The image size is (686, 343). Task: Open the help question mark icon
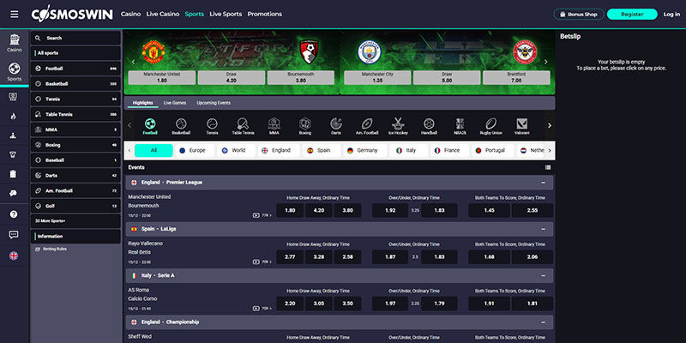[14, 214]
